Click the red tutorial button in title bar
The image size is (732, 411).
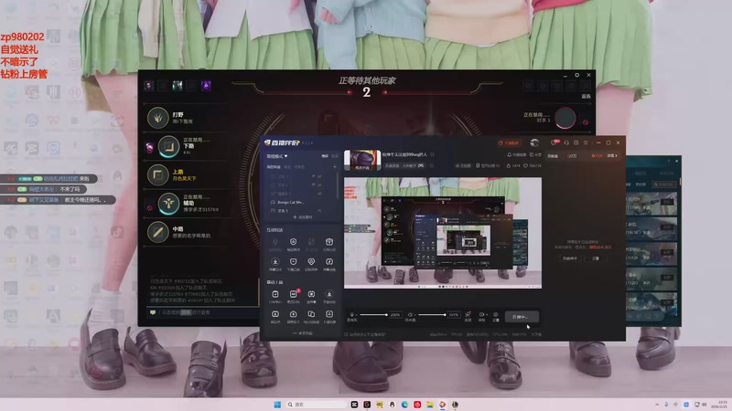click(x=509, y=143)
